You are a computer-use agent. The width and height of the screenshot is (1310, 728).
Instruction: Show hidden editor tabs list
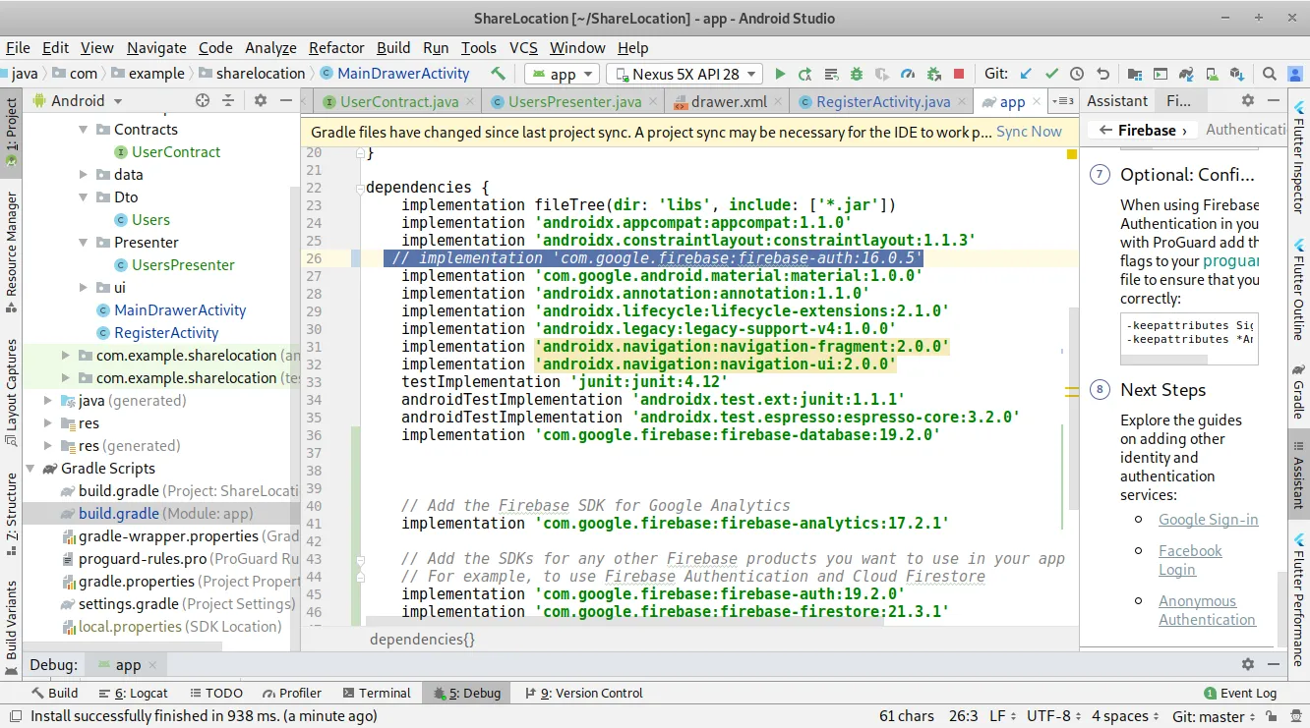1062,101
